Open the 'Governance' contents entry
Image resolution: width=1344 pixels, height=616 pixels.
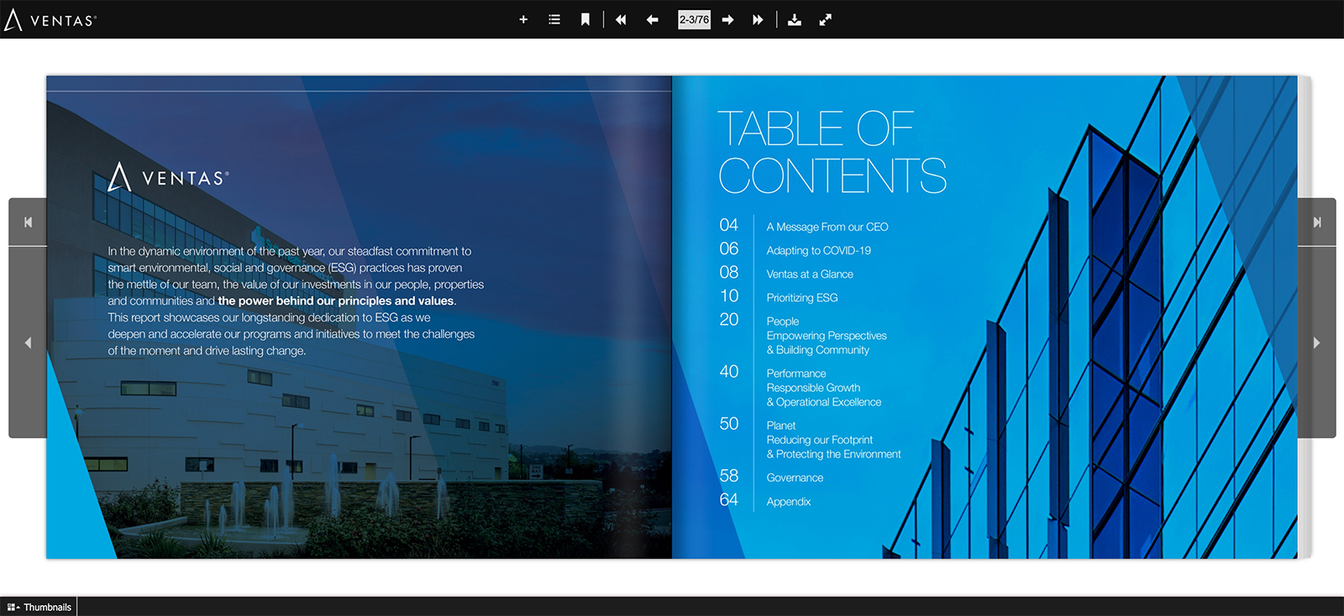(795, 478)
